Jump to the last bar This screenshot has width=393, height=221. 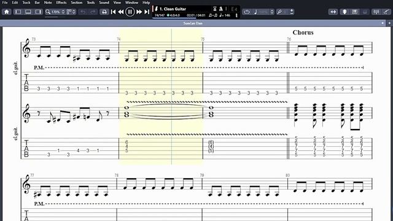(147, 12)
